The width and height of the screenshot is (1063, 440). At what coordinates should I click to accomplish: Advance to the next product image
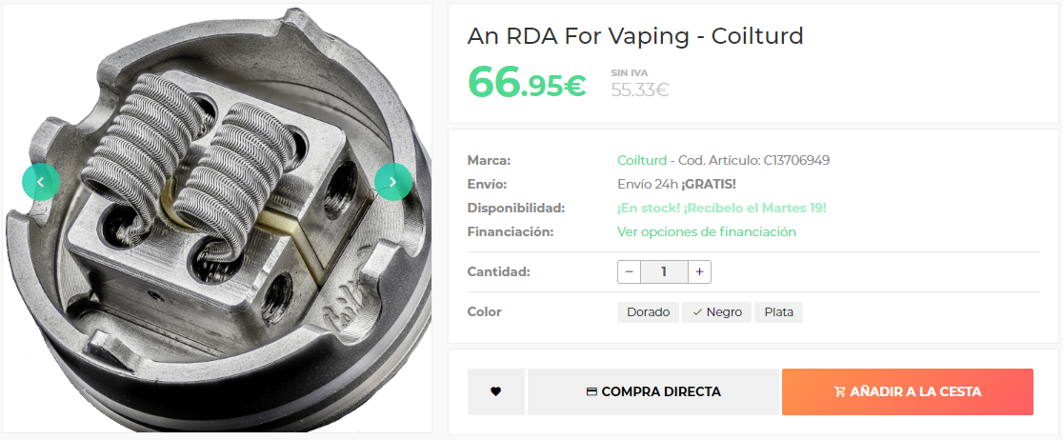[393, 182]
